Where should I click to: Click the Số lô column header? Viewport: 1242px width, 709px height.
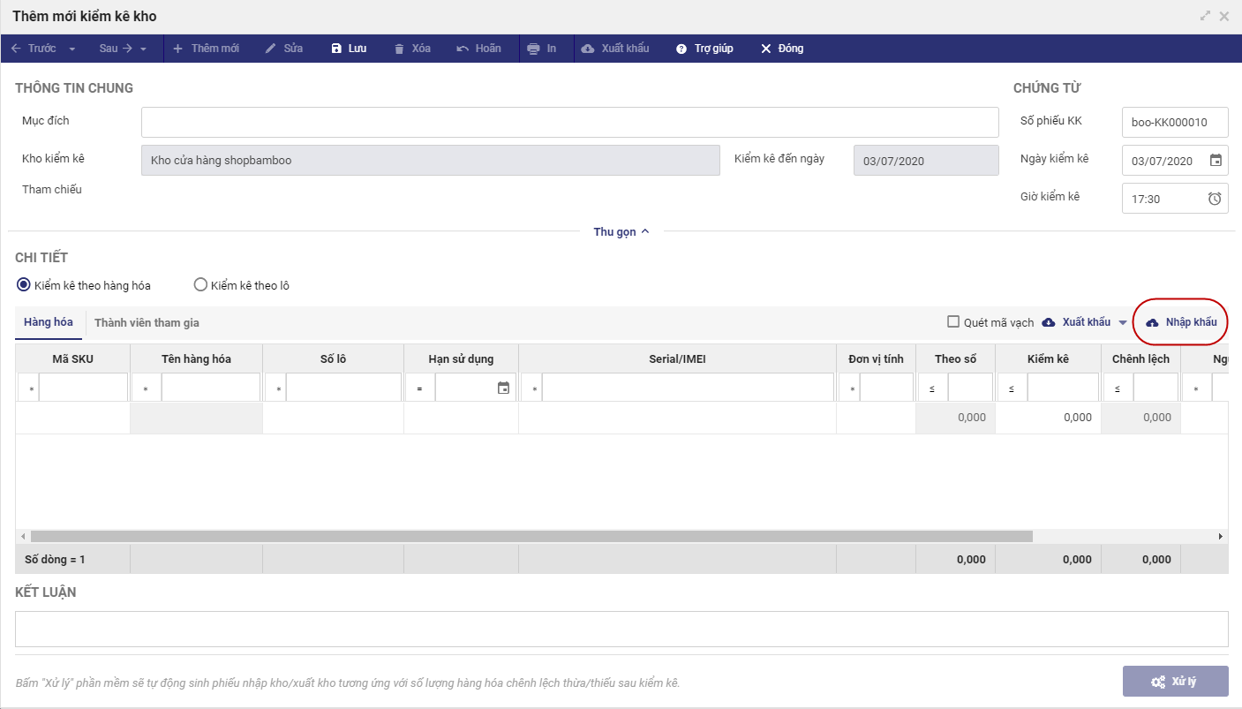coord(333,358)
